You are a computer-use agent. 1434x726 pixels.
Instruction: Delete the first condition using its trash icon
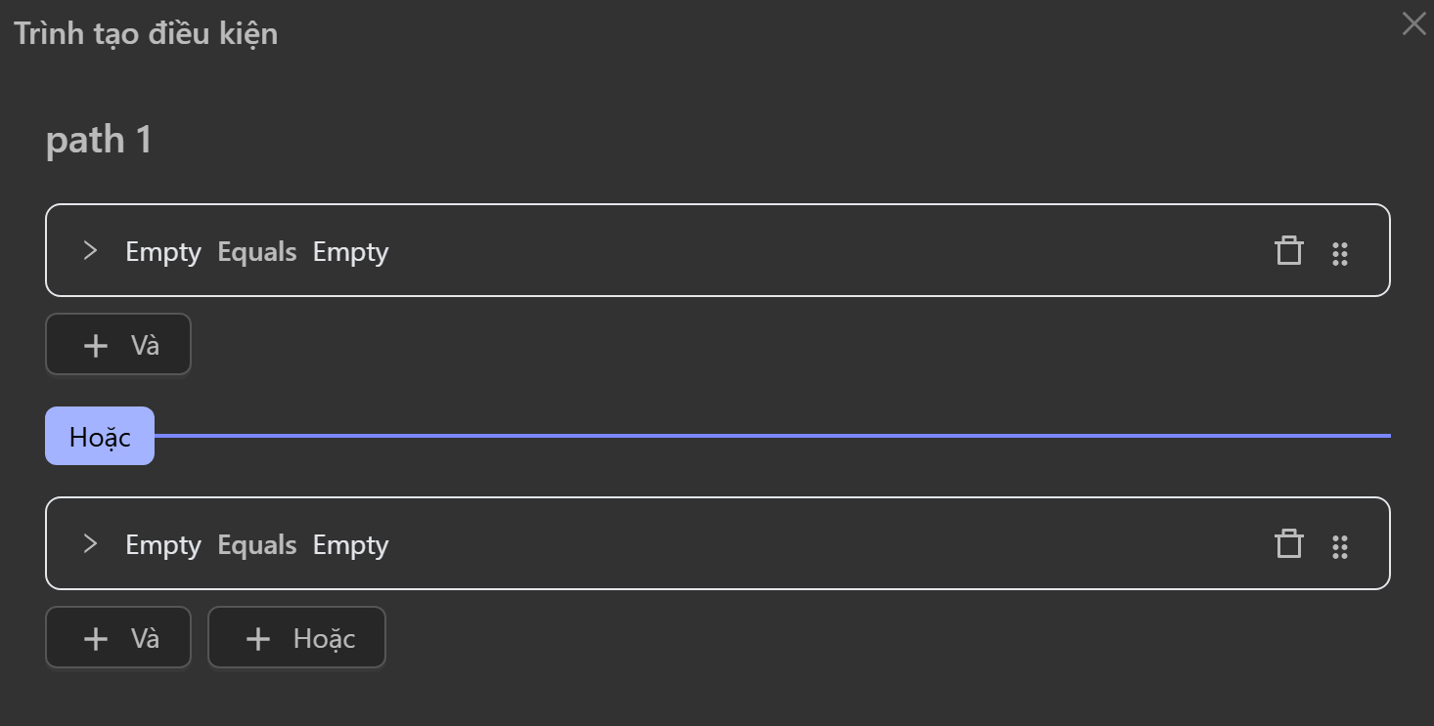point(1289,251)
